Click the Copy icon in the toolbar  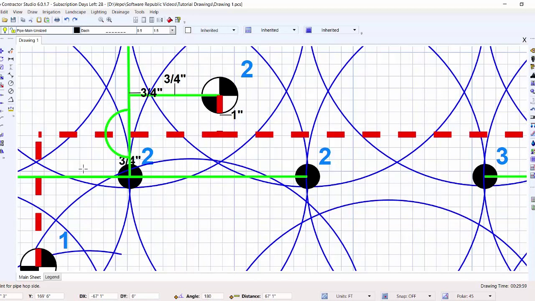[23, 20]
